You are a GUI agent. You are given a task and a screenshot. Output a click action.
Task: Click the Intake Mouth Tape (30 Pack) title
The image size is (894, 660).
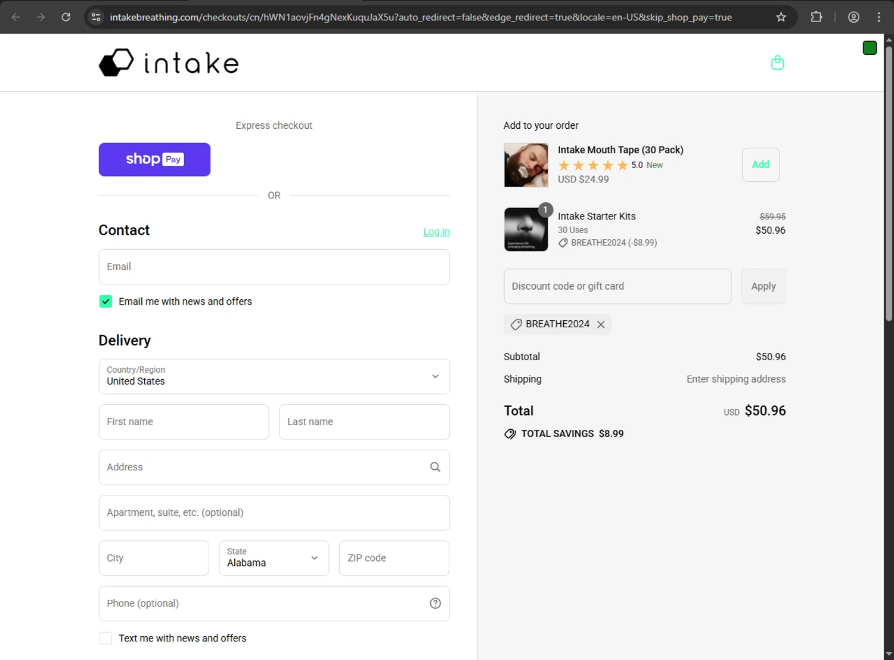(x=620, y=150)
